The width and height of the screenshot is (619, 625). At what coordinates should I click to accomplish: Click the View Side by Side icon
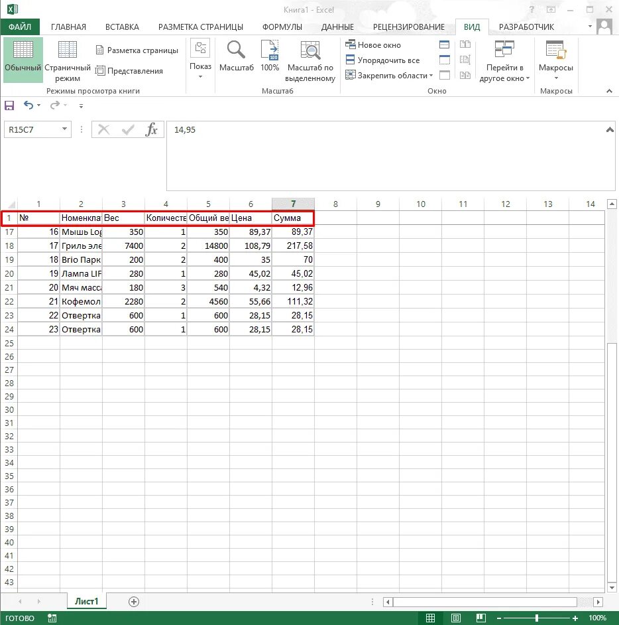click(x=465, y=44)
